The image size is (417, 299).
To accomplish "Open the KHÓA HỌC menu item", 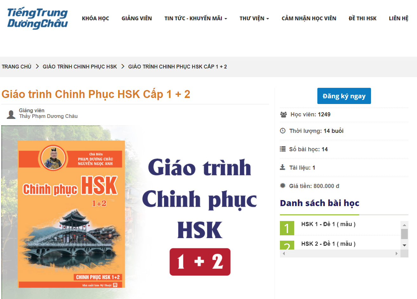I will (96, 18).
